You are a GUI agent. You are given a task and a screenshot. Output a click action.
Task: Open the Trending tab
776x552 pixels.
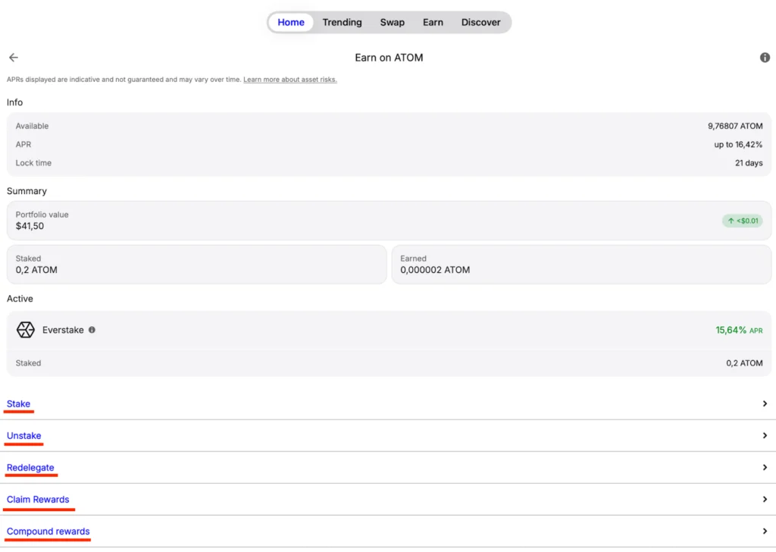tap(342, 22)
